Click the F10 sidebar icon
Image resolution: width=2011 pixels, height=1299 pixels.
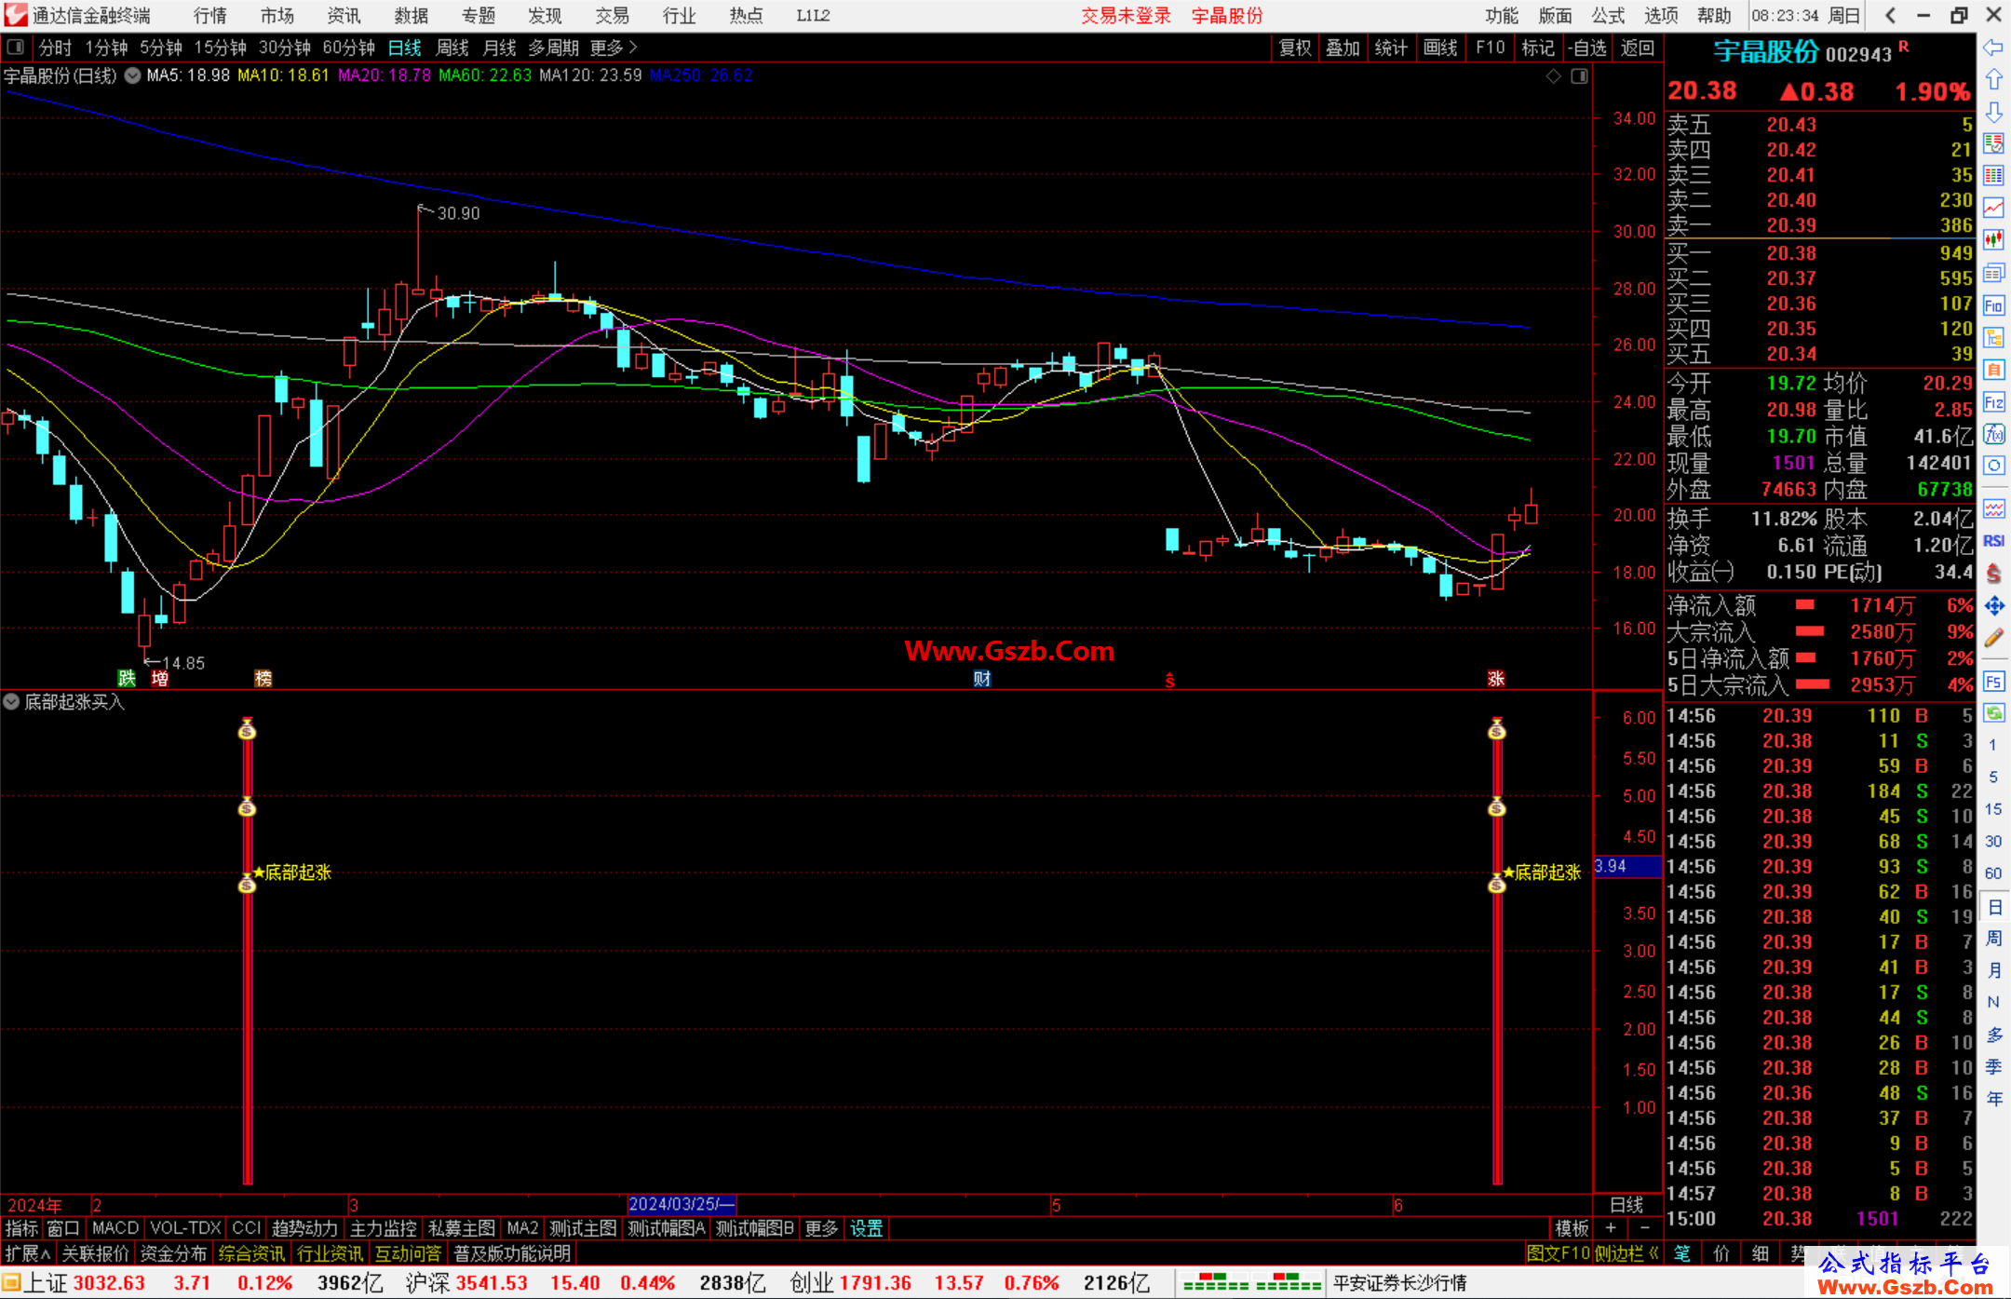pos(1993,305)
